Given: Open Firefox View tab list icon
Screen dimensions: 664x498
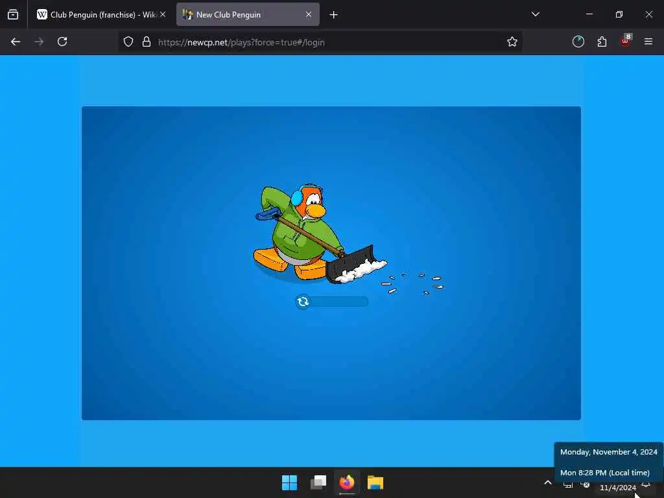Looking at the screenshot, I should 13,14.
